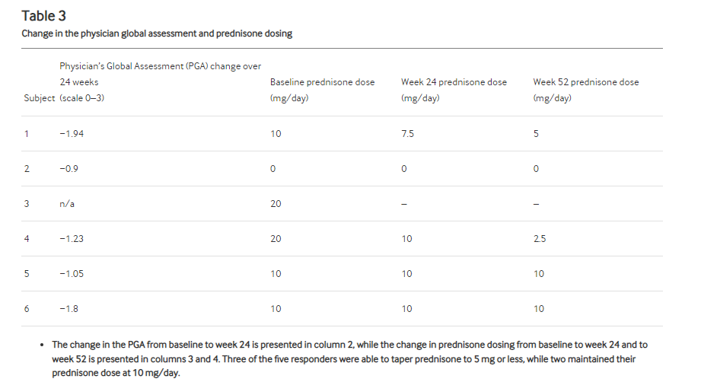The width and height of the screenshot is (701, 382).
Task: Click the "n/a" PGA cell
Action: [x=67, y=204]
